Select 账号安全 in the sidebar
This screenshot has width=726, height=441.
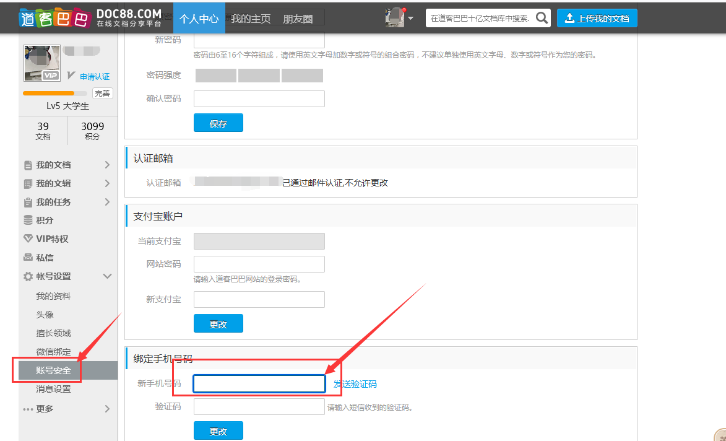[54, 370]
